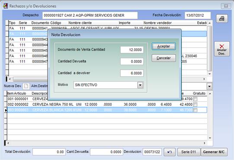Click the Tipo column header
The image size is (234, 160).
12,23
